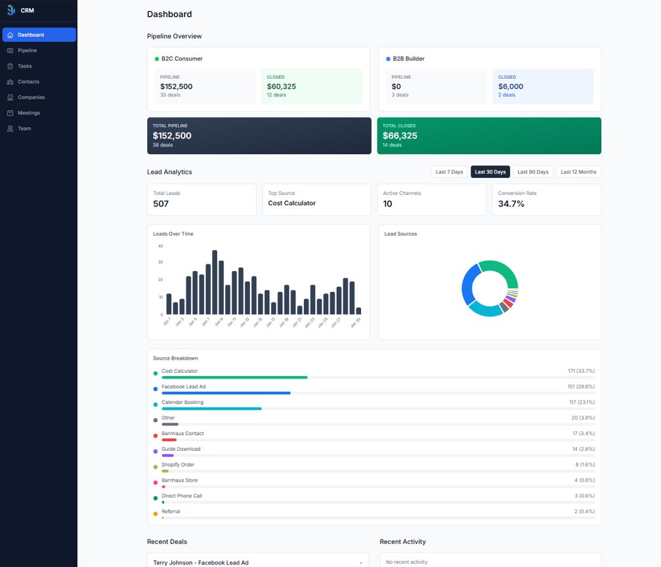Viewport: 661px width, 567px height.
Task: Switch to Last 7 Days range
Action: point(449,172)
